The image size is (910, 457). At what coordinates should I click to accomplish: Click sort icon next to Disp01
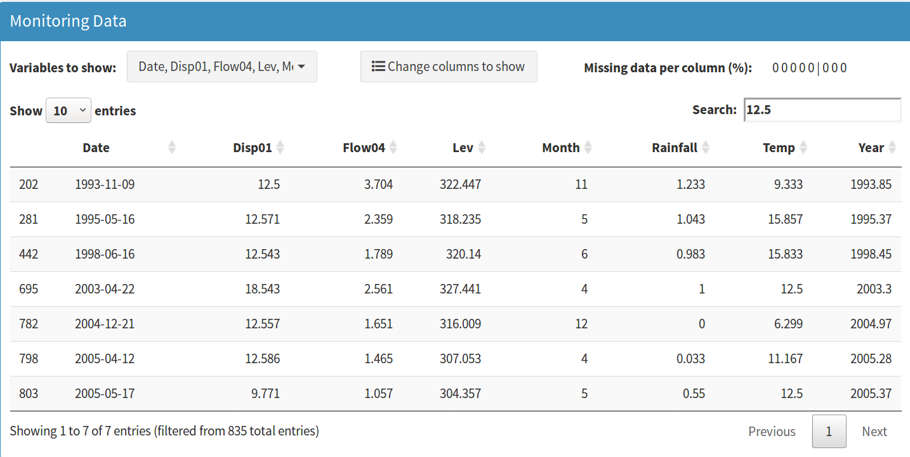coord(280,148)
